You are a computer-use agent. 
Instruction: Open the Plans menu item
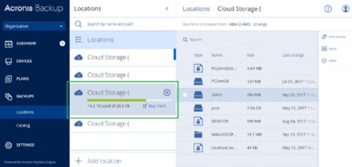coord(22,79)
